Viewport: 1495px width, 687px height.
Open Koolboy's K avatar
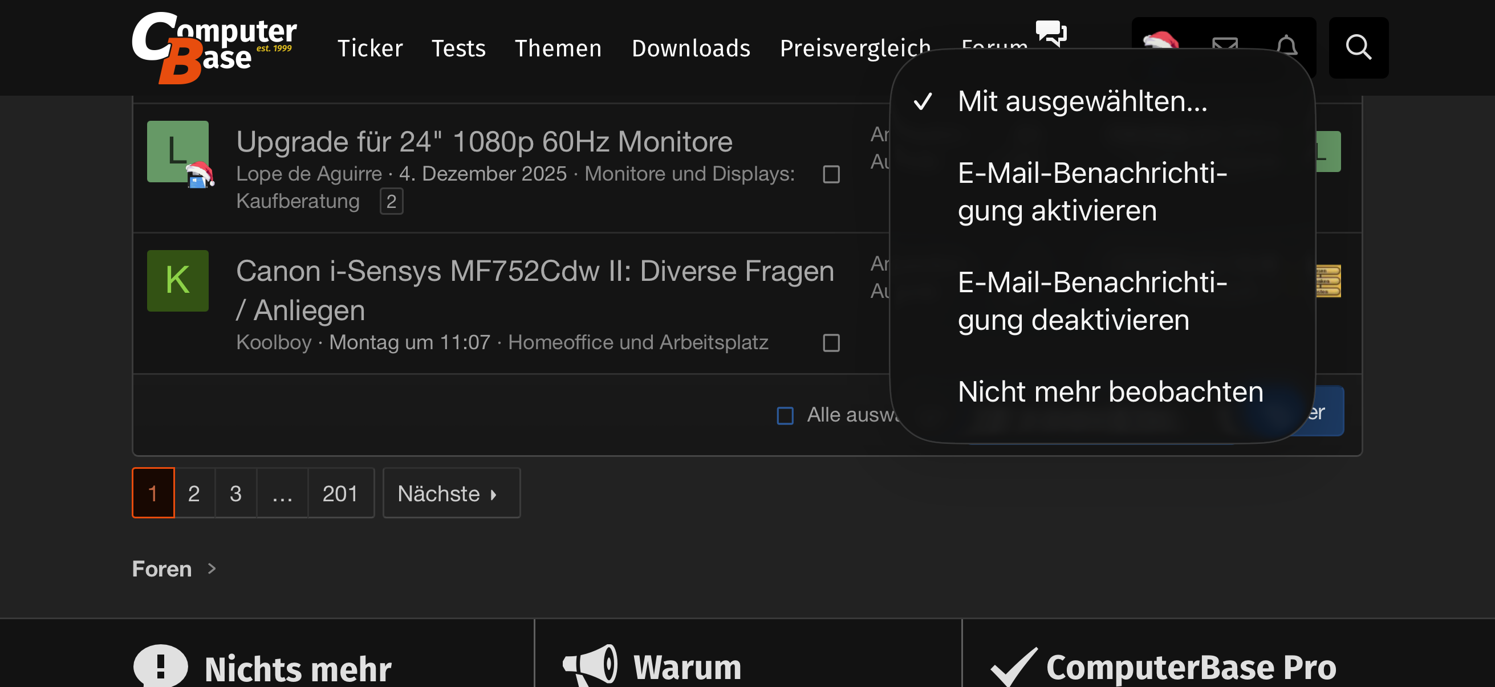(x=177, y=281)
